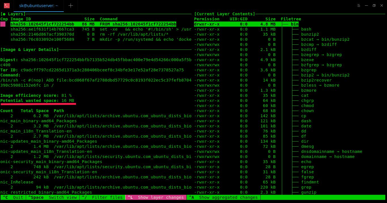The width and height of the screenshot is (387, 203).
Task: Minimize the terminal window
Action: point(366,6)
